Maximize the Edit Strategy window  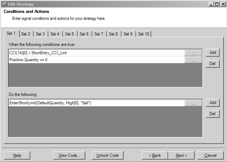(217, 4)
